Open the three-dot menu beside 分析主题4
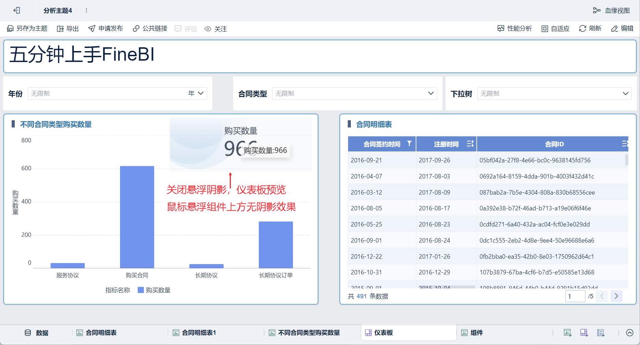640x345 pixels. click(x=86, y=11)
